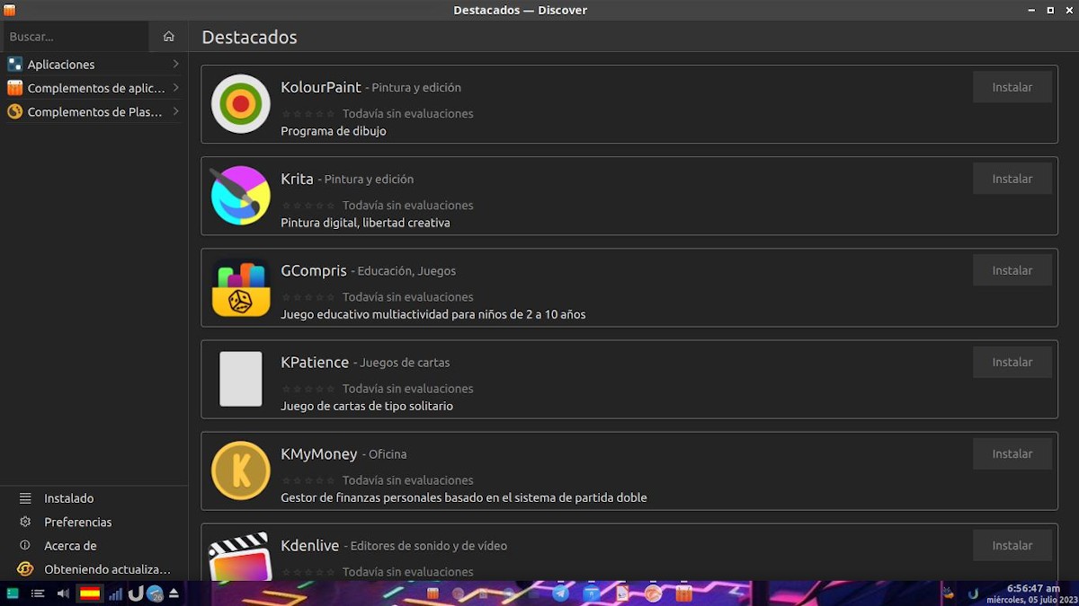Image resolution: width=1079 pixels, height=606 pixels.
Task: Click the GCompris app icon
Action: (240, 287)
